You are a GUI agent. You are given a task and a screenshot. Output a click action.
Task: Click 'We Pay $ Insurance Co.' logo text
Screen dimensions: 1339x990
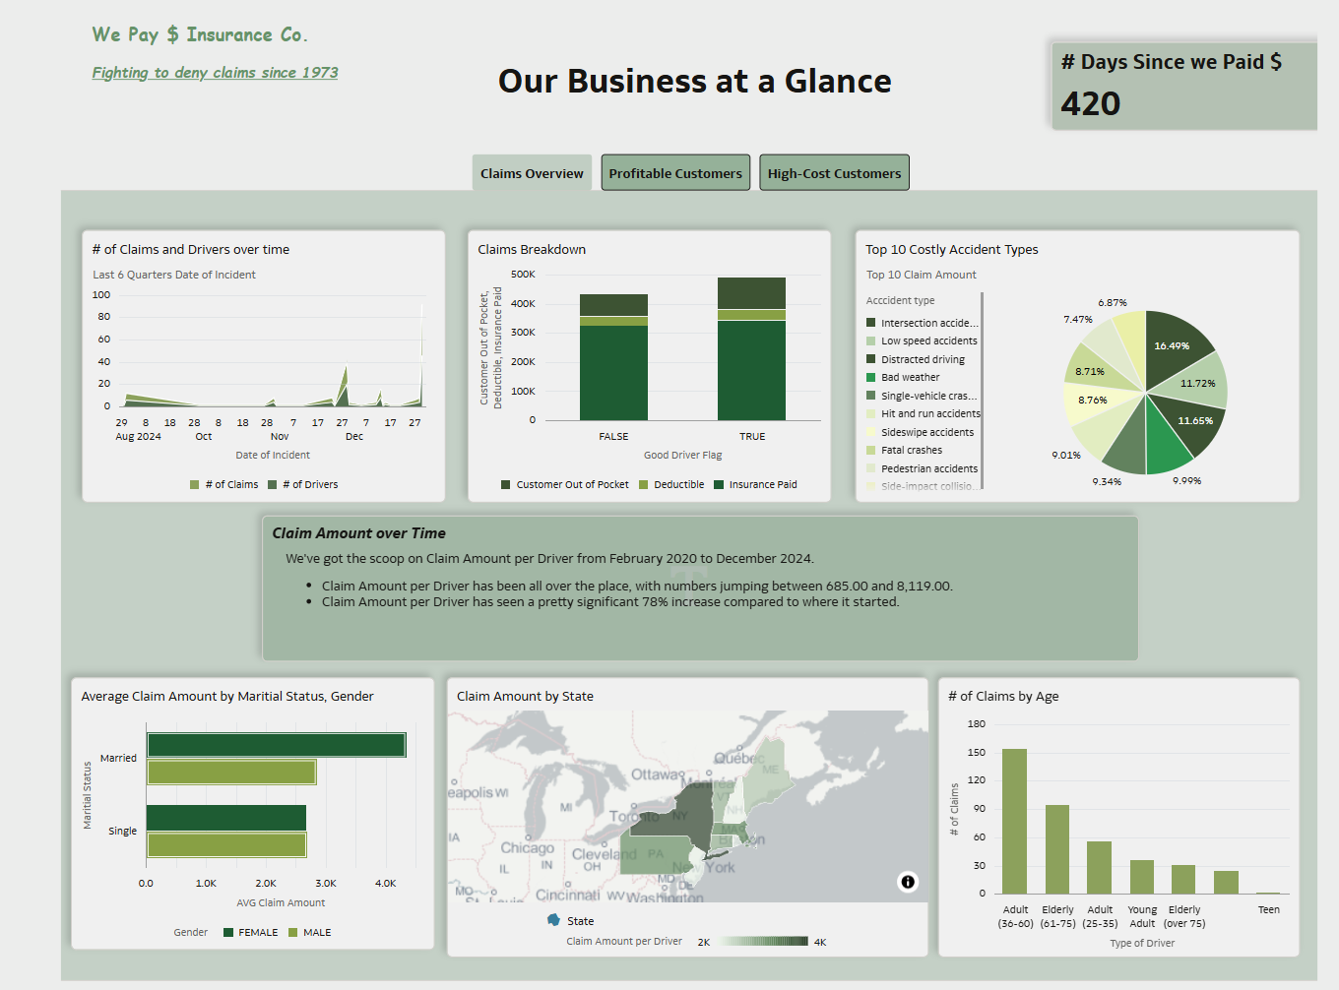click(200, 35)
